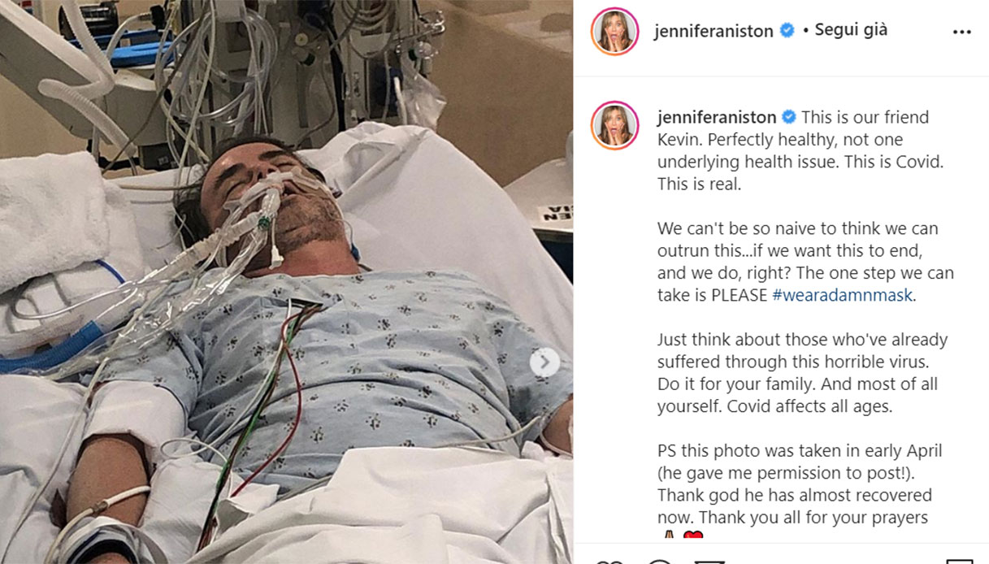The image size is (989, 564).
Task: Share the post with the paper plane icon
Action: pyautogui.click(x=709, y=561)
